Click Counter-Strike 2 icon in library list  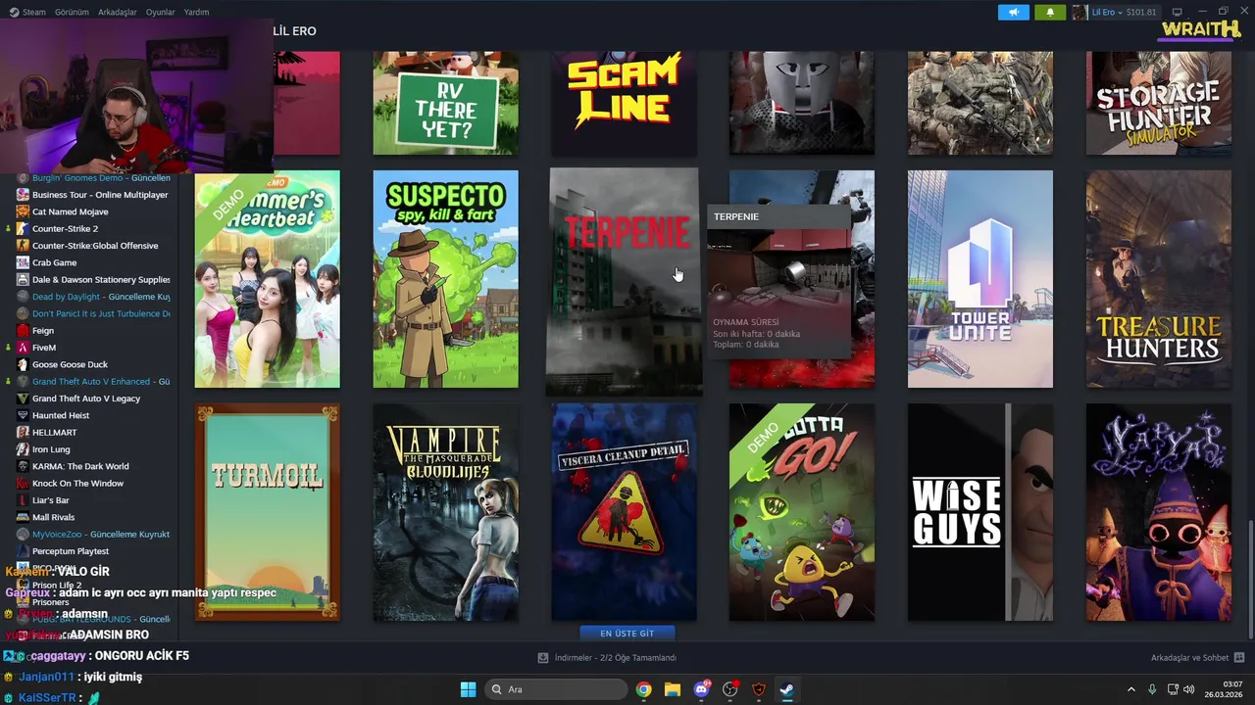(23, 229)
